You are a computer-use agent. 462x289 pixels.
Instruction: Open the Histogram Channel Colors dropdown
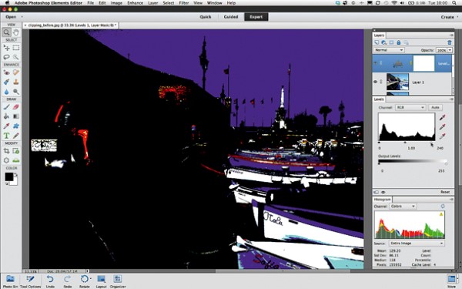click(403, 207)
